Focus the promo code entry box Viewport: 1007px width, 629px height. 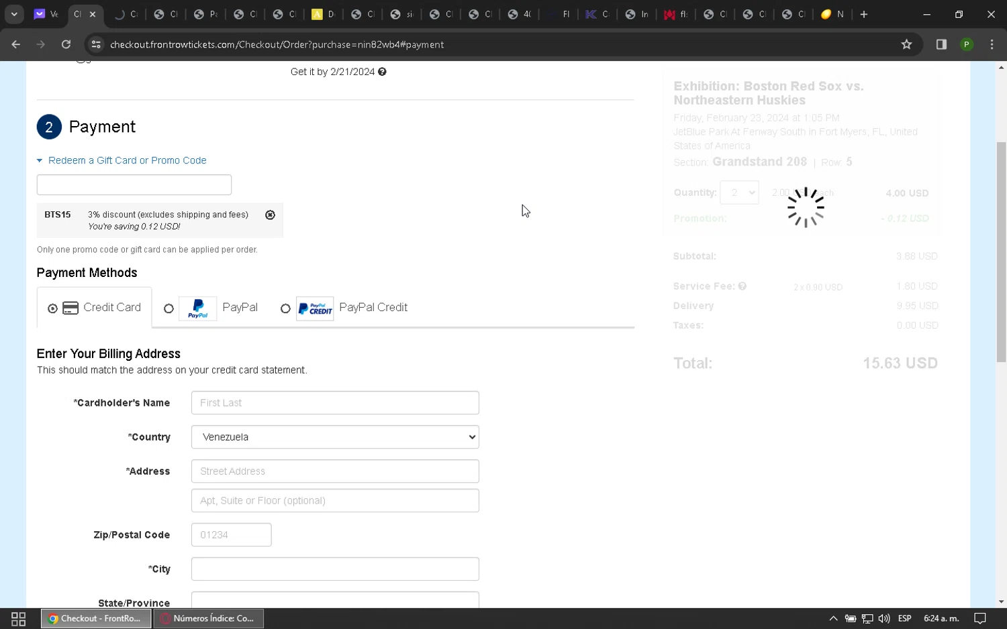134,185
